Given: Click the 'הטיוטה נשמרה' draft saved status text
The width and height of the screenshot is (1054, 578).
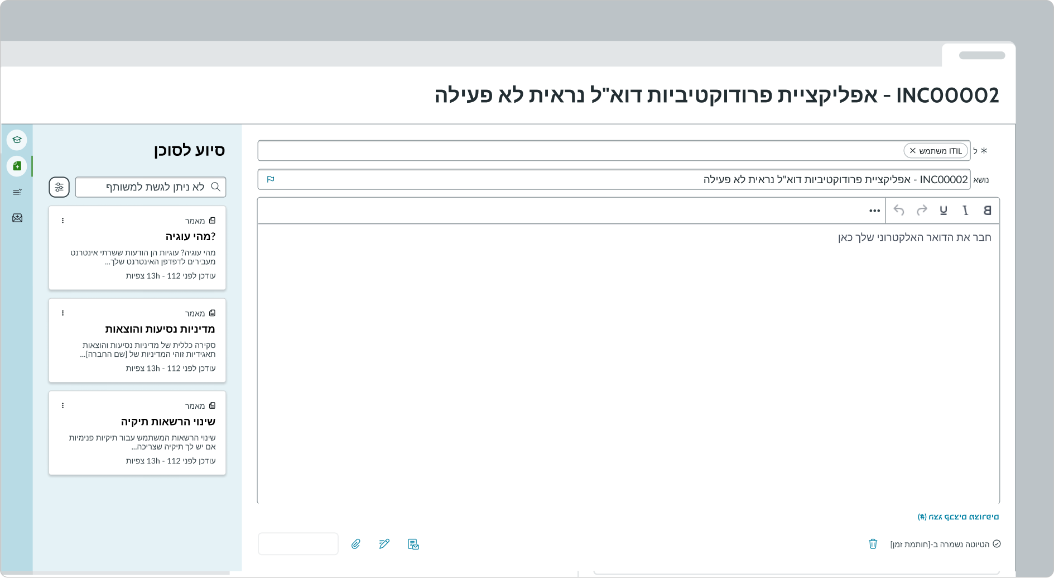Looking at the screenshot, I should (x=940, y=544).
